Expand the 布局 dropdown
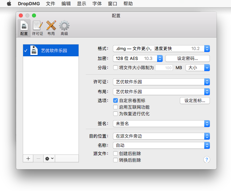Image resolution: width=231 pixels, height=191 pixels. 161,92
